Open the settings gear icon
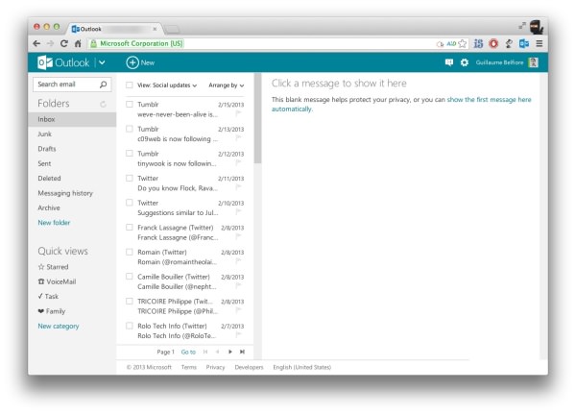 point(465,62)
